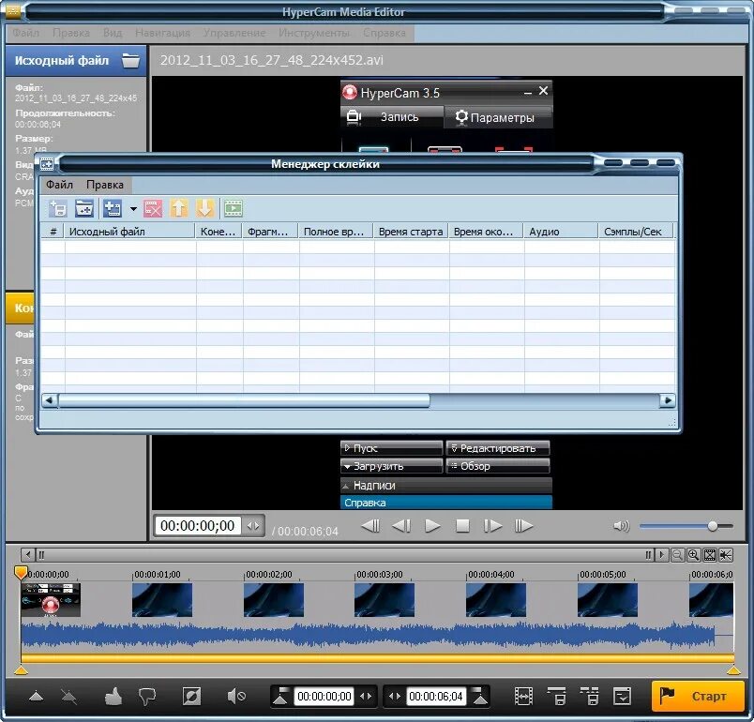Click the next frame button
This screenshot has width=754, height=722.
(x=493, y=526)
